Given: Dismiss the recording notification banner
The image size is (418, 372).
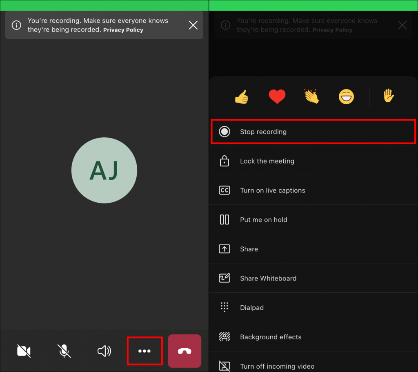Looking at the screenshot, I should 193,25.
